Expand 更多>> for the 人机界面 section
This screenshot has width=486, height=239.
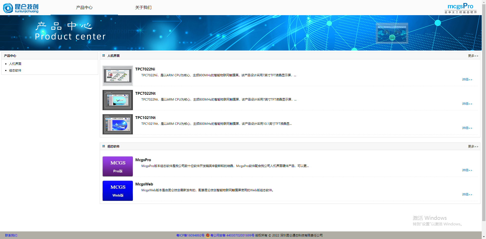(x=473, y=56)
